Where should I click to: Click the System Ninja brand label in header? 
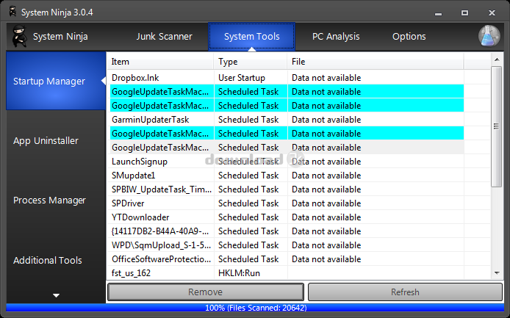(60, 37)
